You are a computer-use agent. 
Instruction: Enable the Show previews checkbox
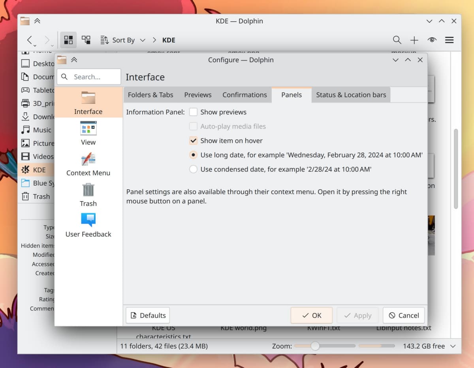pyautogui.click(x=193, y=112)
